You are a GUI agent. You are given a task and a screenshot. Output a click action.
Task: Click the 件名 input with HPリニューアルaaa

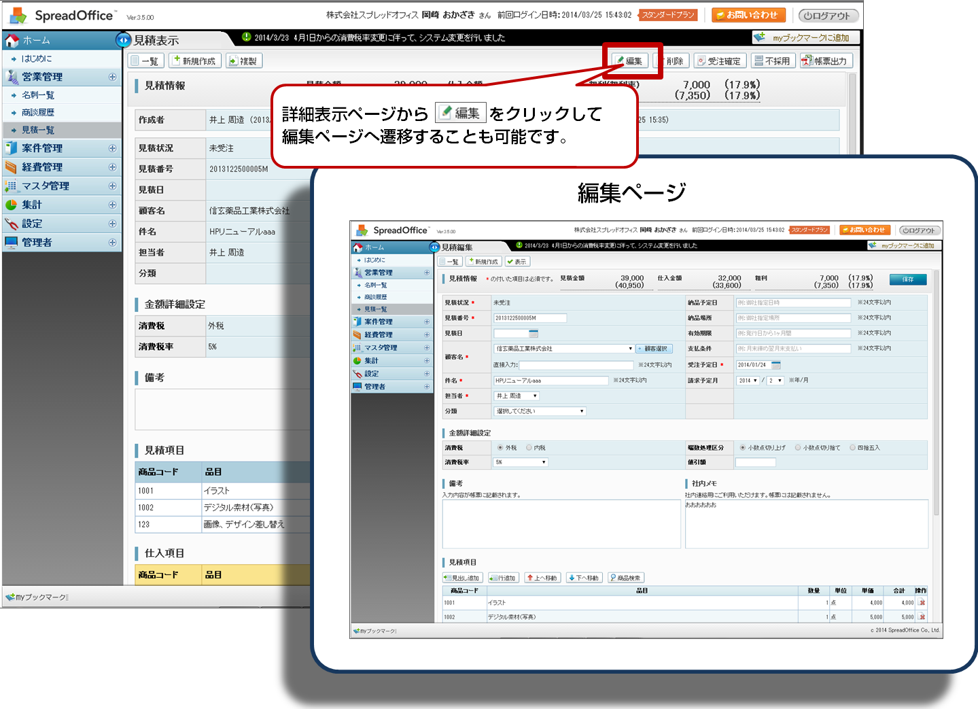pos(551,381)
